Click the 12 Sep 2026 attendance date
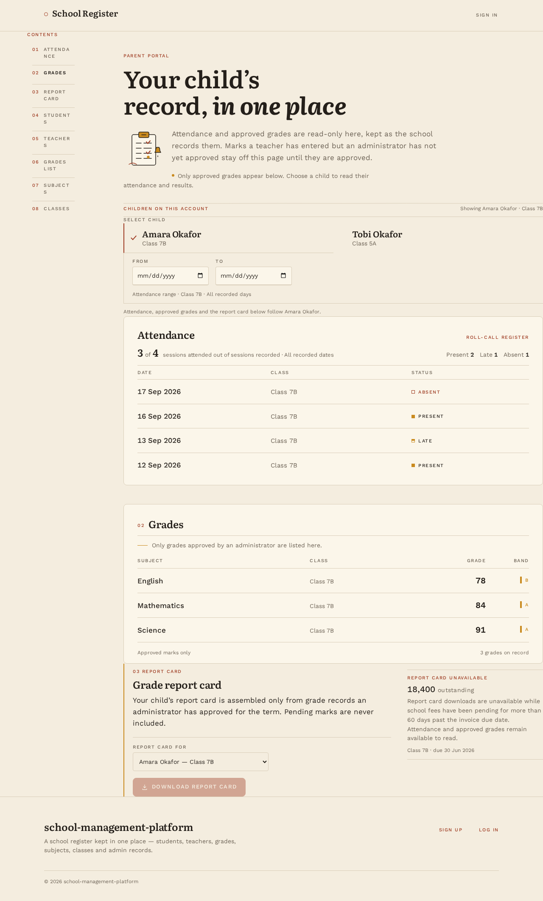Viewport: 543px width, 901px height. pyautogui.click(x=159, y=465)
